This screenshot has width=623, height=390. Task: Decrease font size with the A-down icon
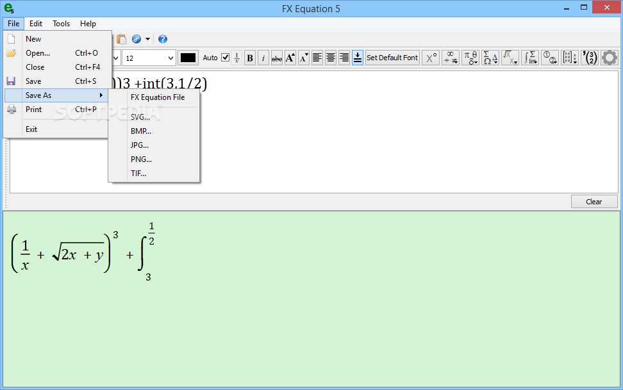click(x=304, y=58)
